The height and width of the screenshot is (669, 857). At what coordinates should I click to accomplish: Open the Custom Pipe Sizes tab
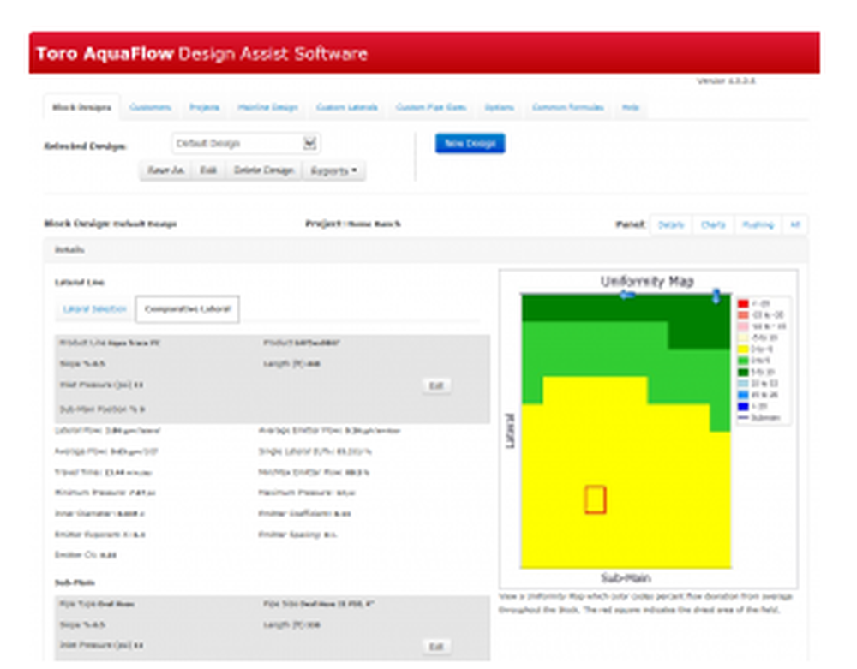tap(431, 108)
